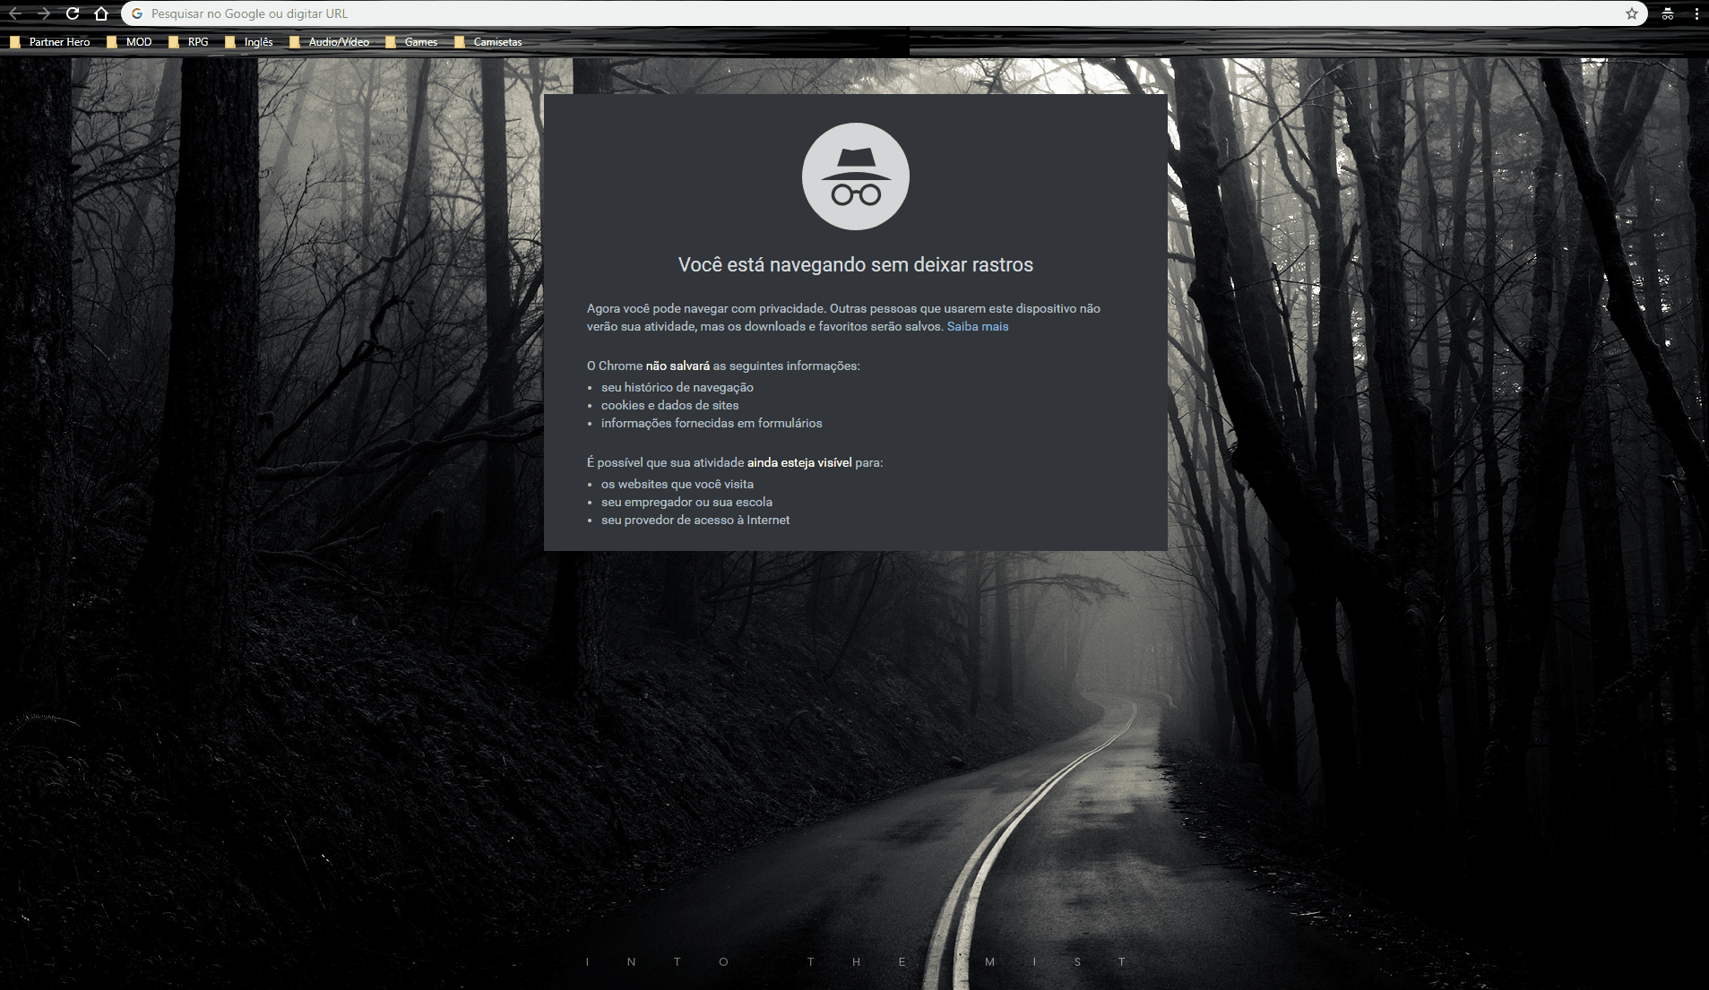Open the Games bookmark folder

click(411, 42)
